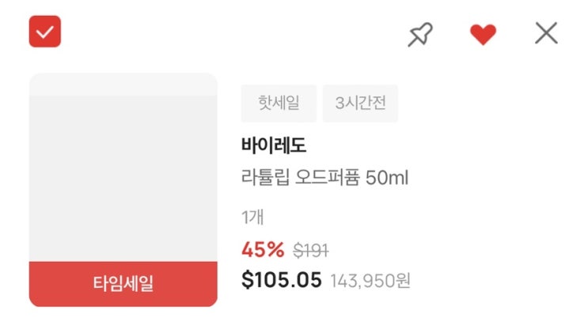This screenshot has height=329, width=588.
Task: Deselect the Byredo perfume via checkmark box
Action: (x=45, y=32)
